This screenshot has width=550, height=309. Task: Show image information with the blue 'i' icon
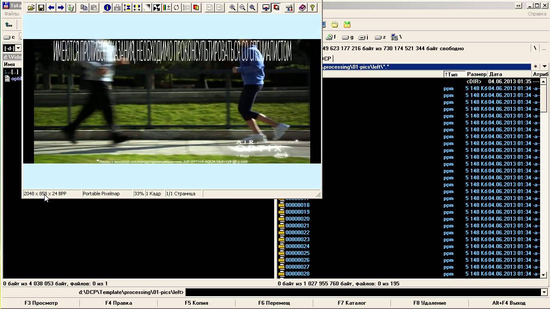pos(107,8)
